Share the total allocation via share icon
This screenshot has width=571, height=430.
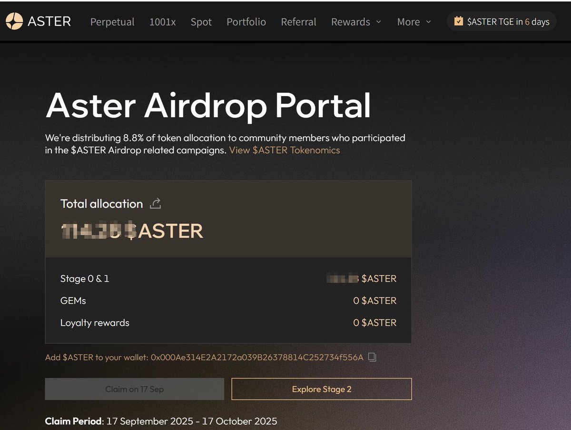tap(156, 204)
